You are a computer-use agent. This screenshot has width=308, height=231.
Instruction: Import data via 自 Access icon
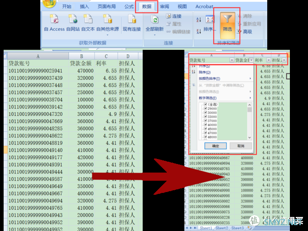click(x=54, y=19)
